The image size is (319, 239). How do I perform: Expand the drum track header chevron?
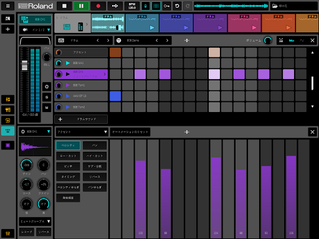pos(87,24)
